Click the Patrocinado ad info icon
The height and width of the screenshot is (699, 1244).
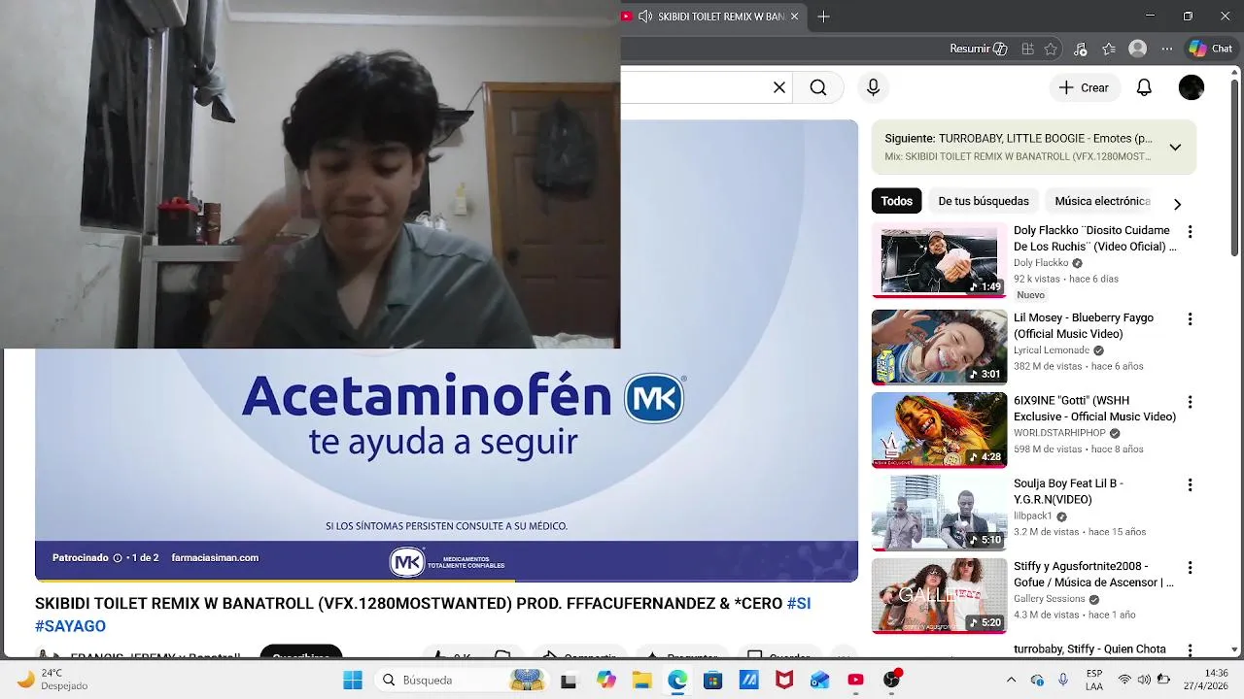coord(118,558)
